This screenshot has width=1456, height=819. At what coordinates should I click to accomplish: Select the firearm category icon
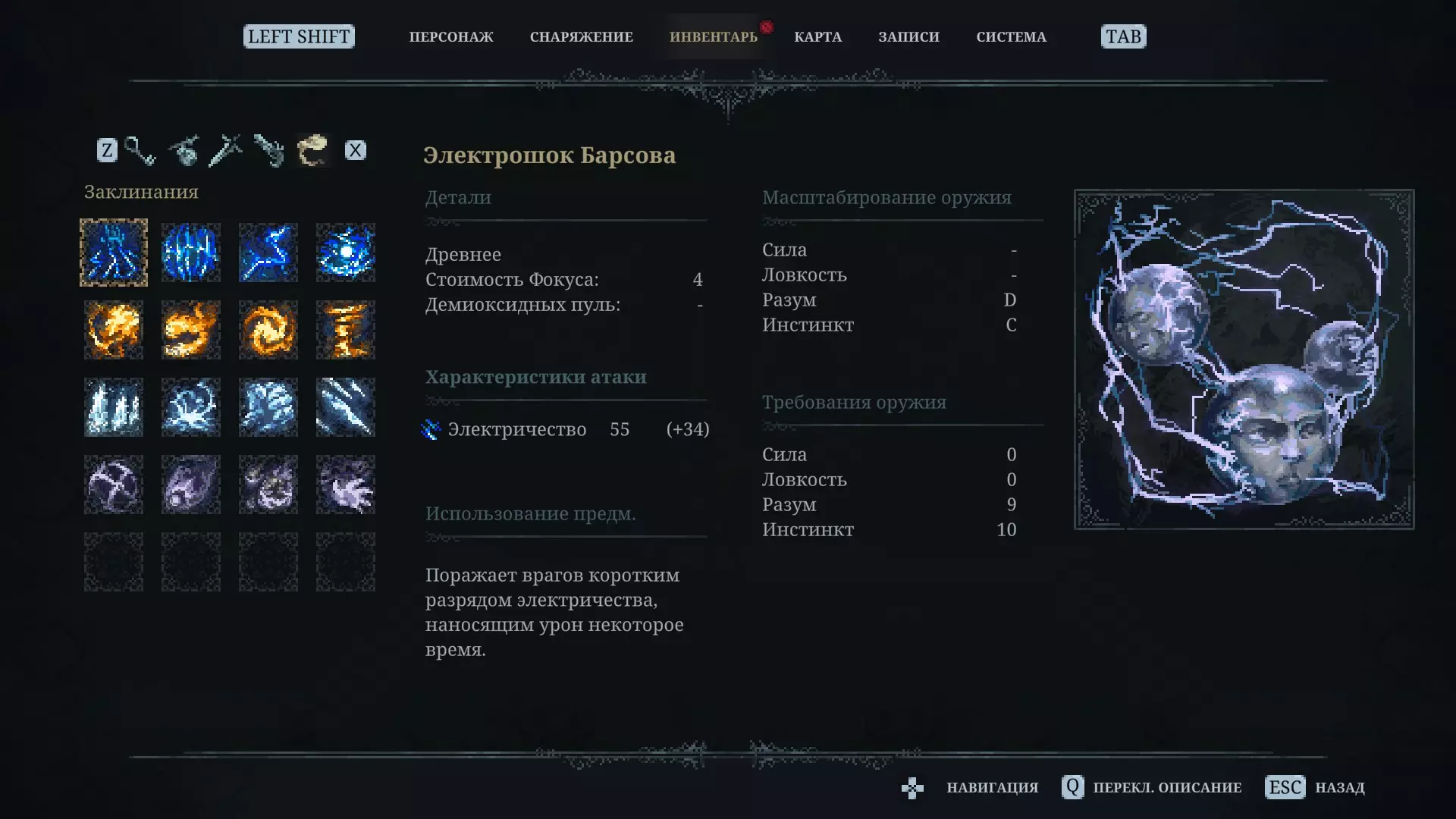(x=269, y=150)
